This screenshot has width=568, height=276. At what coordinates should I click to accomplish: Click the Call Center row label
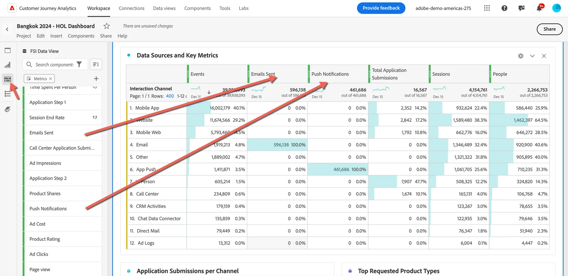147,194
